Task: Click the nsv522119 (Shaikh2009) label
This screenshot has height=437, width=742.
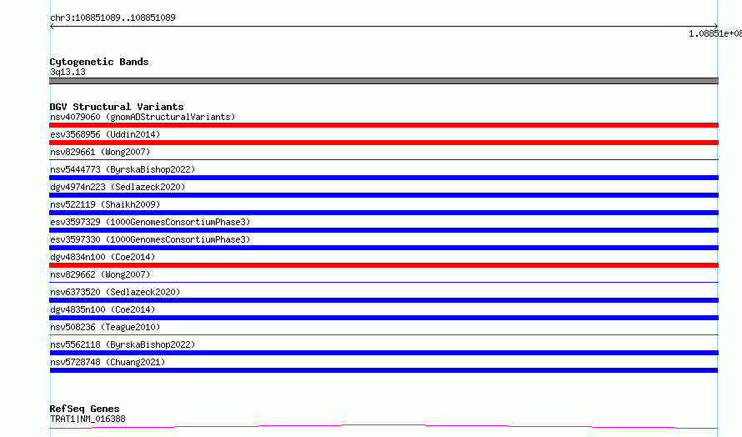Action: 105,204
